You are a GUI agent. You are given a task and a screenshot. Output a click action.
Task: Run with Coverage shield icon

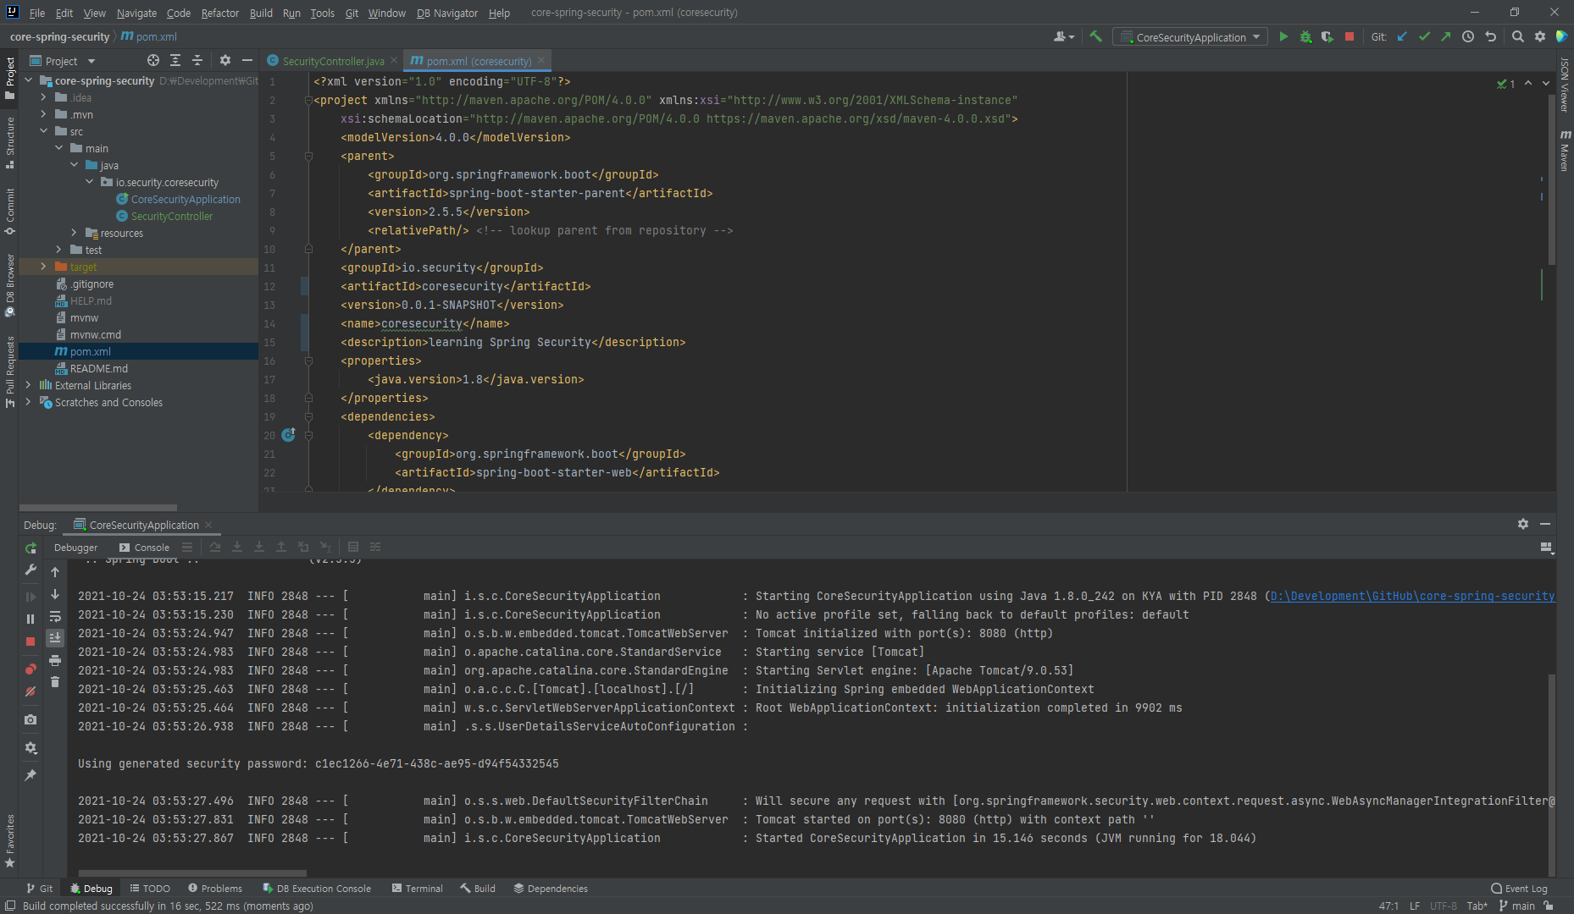(1327, 36)
